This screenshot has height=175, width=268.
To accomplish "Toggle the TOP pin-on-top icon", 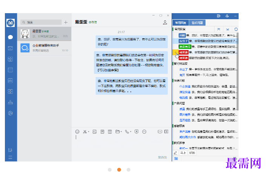I will pyautogui.click(x=227, y=16).
